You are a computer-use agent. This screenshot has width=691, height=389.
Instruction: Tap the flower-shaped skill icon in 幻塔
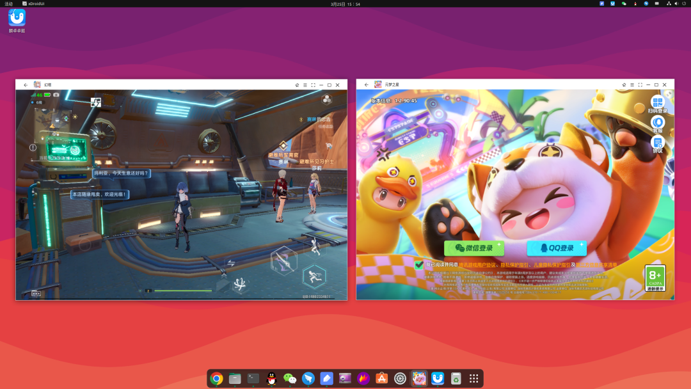[240, 284]
